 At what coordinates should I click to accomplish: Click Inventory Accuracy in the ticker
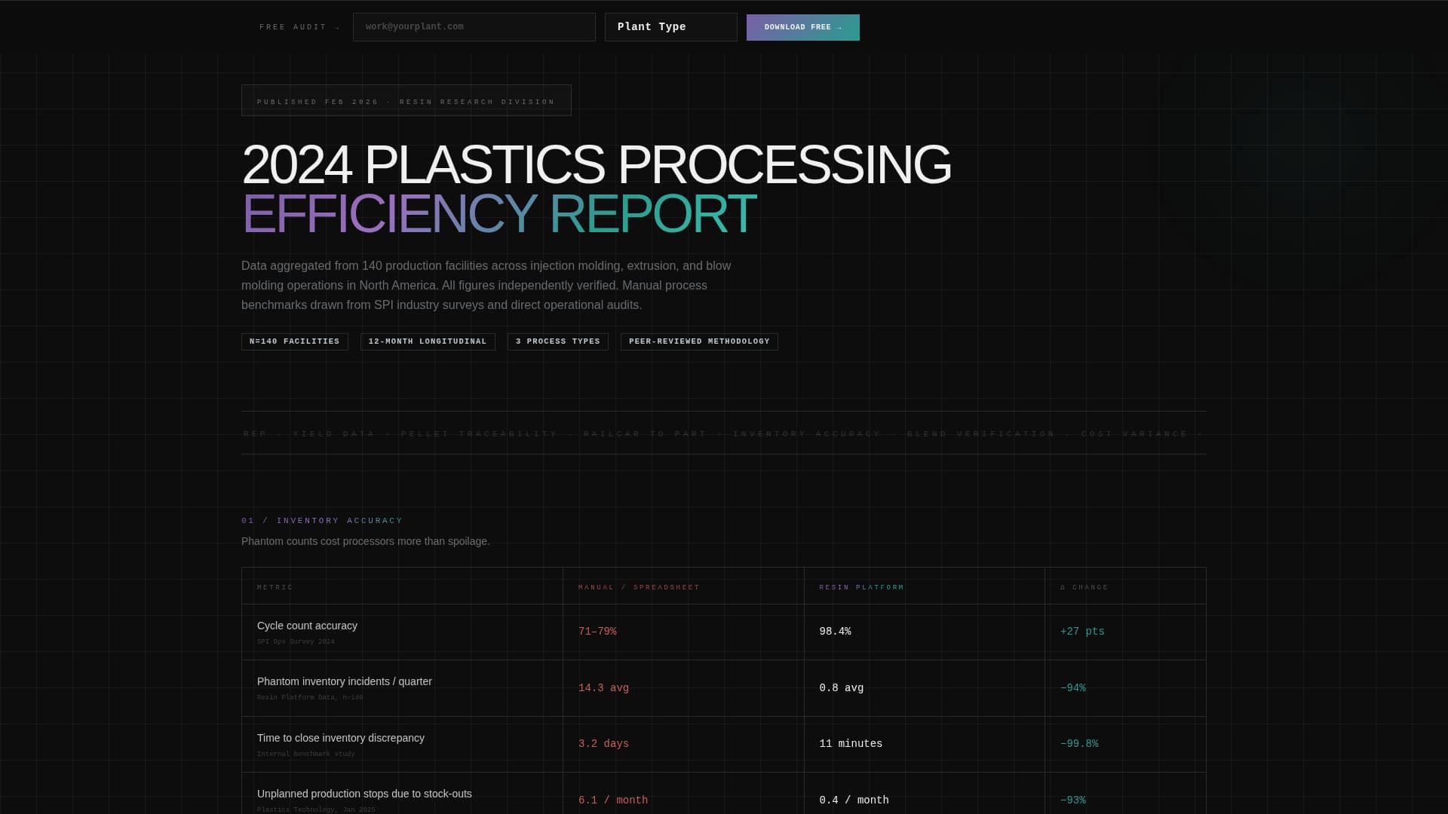(x=807, y=434)
